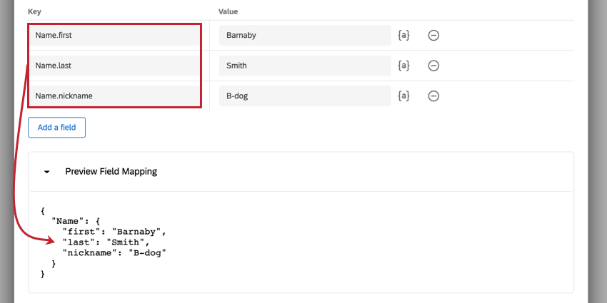Click the Name.first key field
This screenshot has width=607, height=303.
[114, 35]
